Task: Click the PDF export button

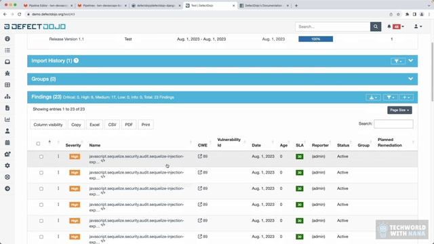Action: (129, 125)
